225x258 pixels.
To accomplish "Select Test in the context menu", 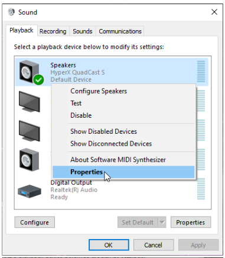I will point(123,103).
